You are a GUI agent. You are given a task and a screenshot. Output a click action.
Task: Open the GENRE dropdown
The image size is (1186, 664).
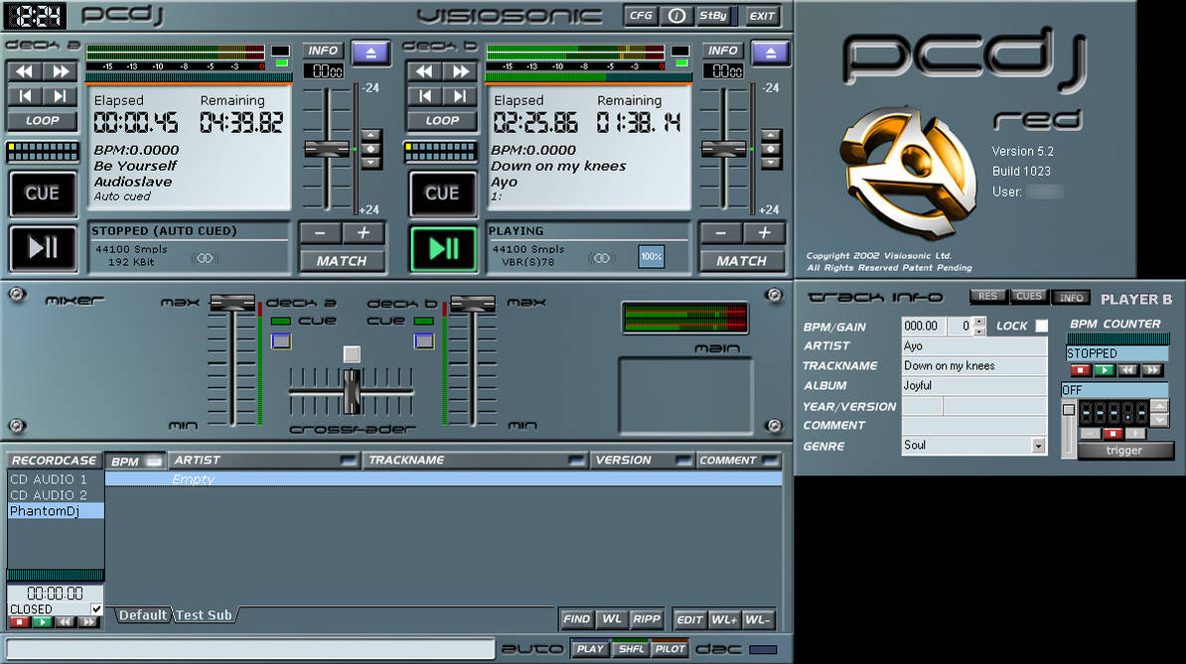[x=1039, y=446]
